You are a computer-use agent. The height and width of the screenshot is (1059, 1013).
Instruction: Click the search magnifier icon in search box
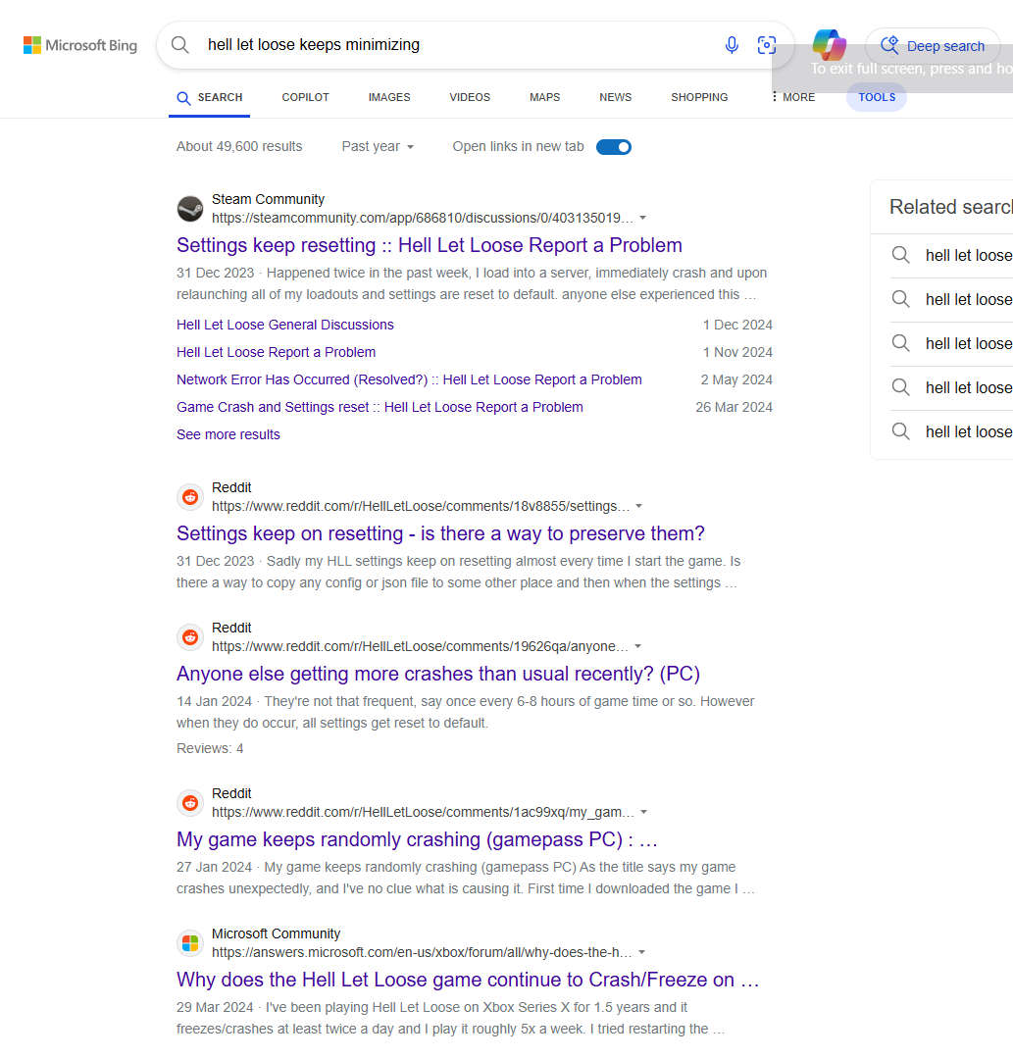click(179, 44)
